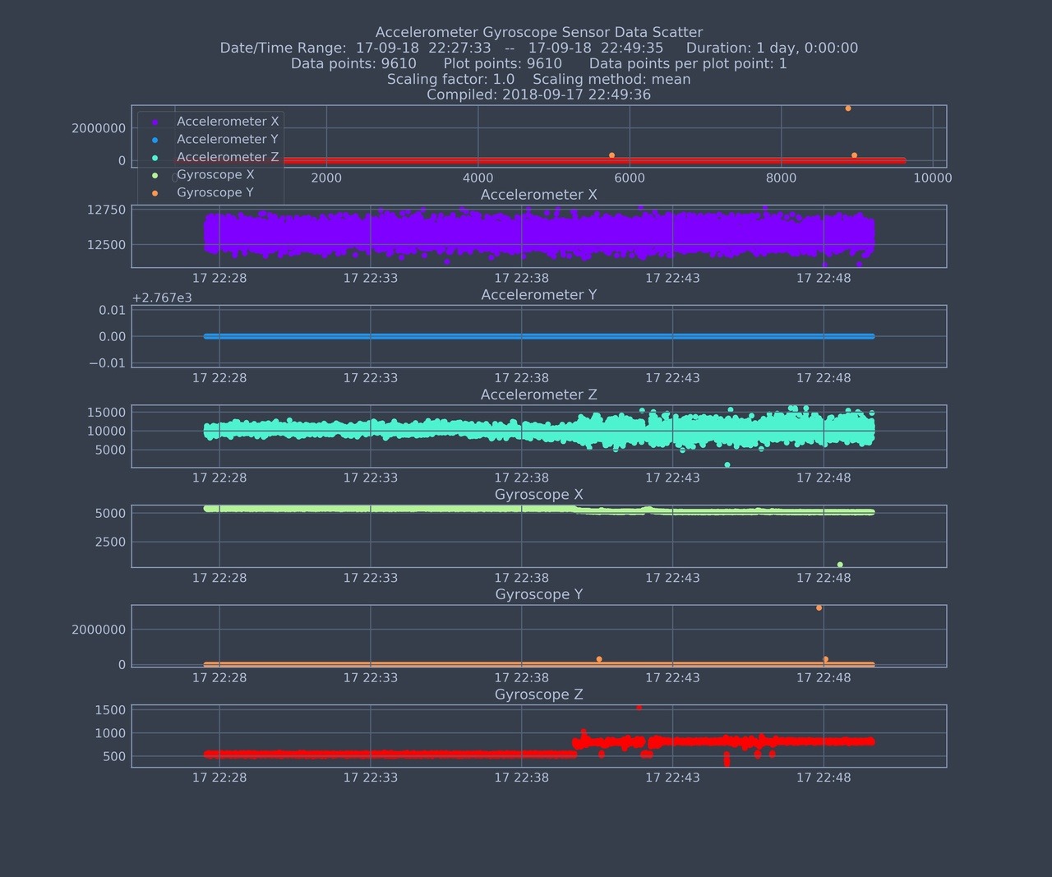Click the '+2.767e3' axis offset label

coord(162,298)
